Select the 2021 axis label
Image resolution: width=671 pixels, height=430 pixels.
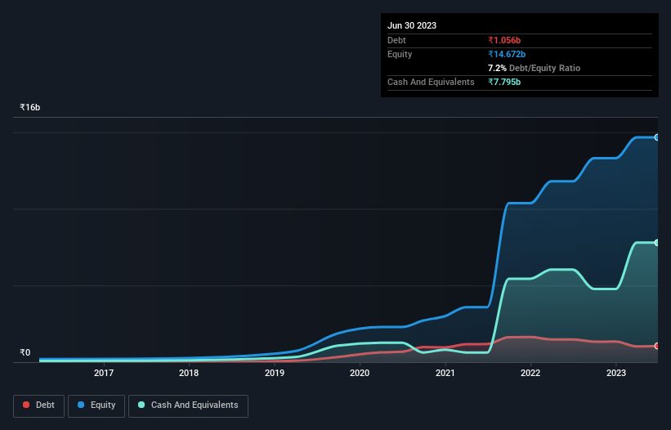point(445,373)
